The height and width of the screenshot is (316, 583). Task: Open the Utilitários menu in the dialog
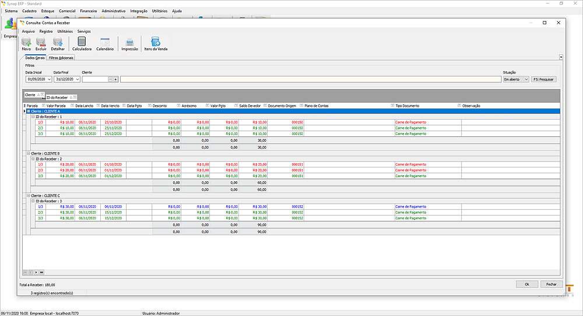(x=65, y=31)
